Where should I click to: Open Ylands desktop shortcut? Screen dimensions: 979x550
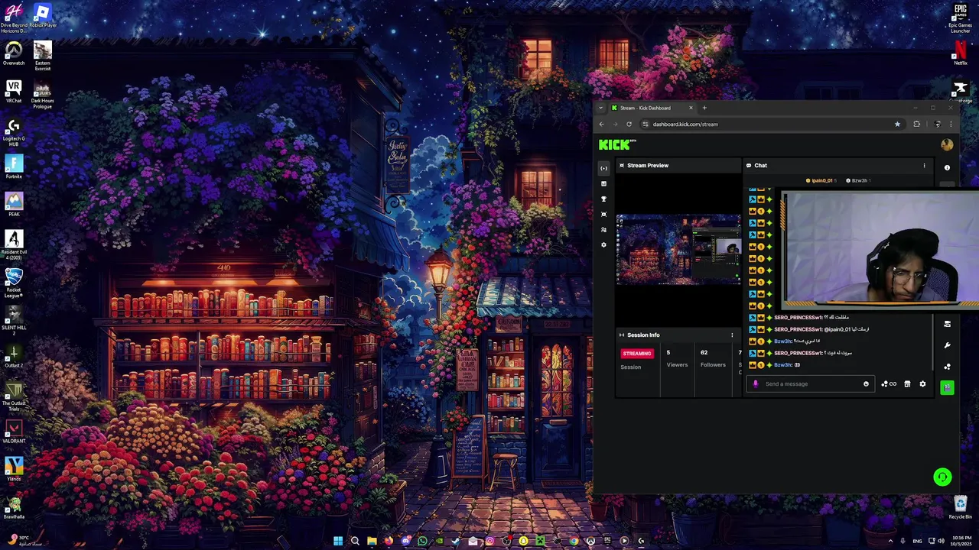tap(14, 469)
